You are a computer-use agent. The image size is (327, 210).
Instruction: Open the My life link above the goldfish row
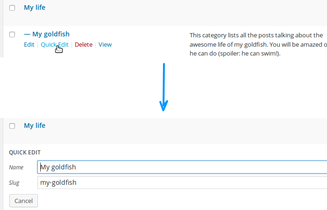click(35, 7)
